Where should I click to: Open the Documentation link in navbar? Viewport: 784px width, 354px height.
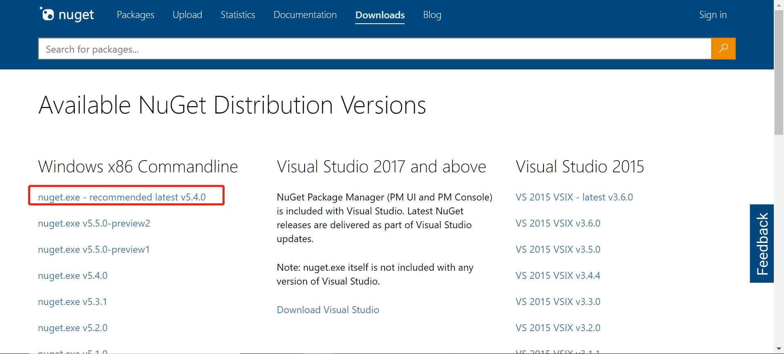point(305,15)
